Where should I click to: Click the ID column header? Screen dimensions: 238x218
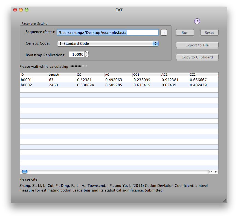click(34, 75)
